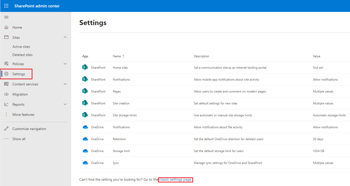
Task: Expand the Reports section chevron
Action: 65,104
